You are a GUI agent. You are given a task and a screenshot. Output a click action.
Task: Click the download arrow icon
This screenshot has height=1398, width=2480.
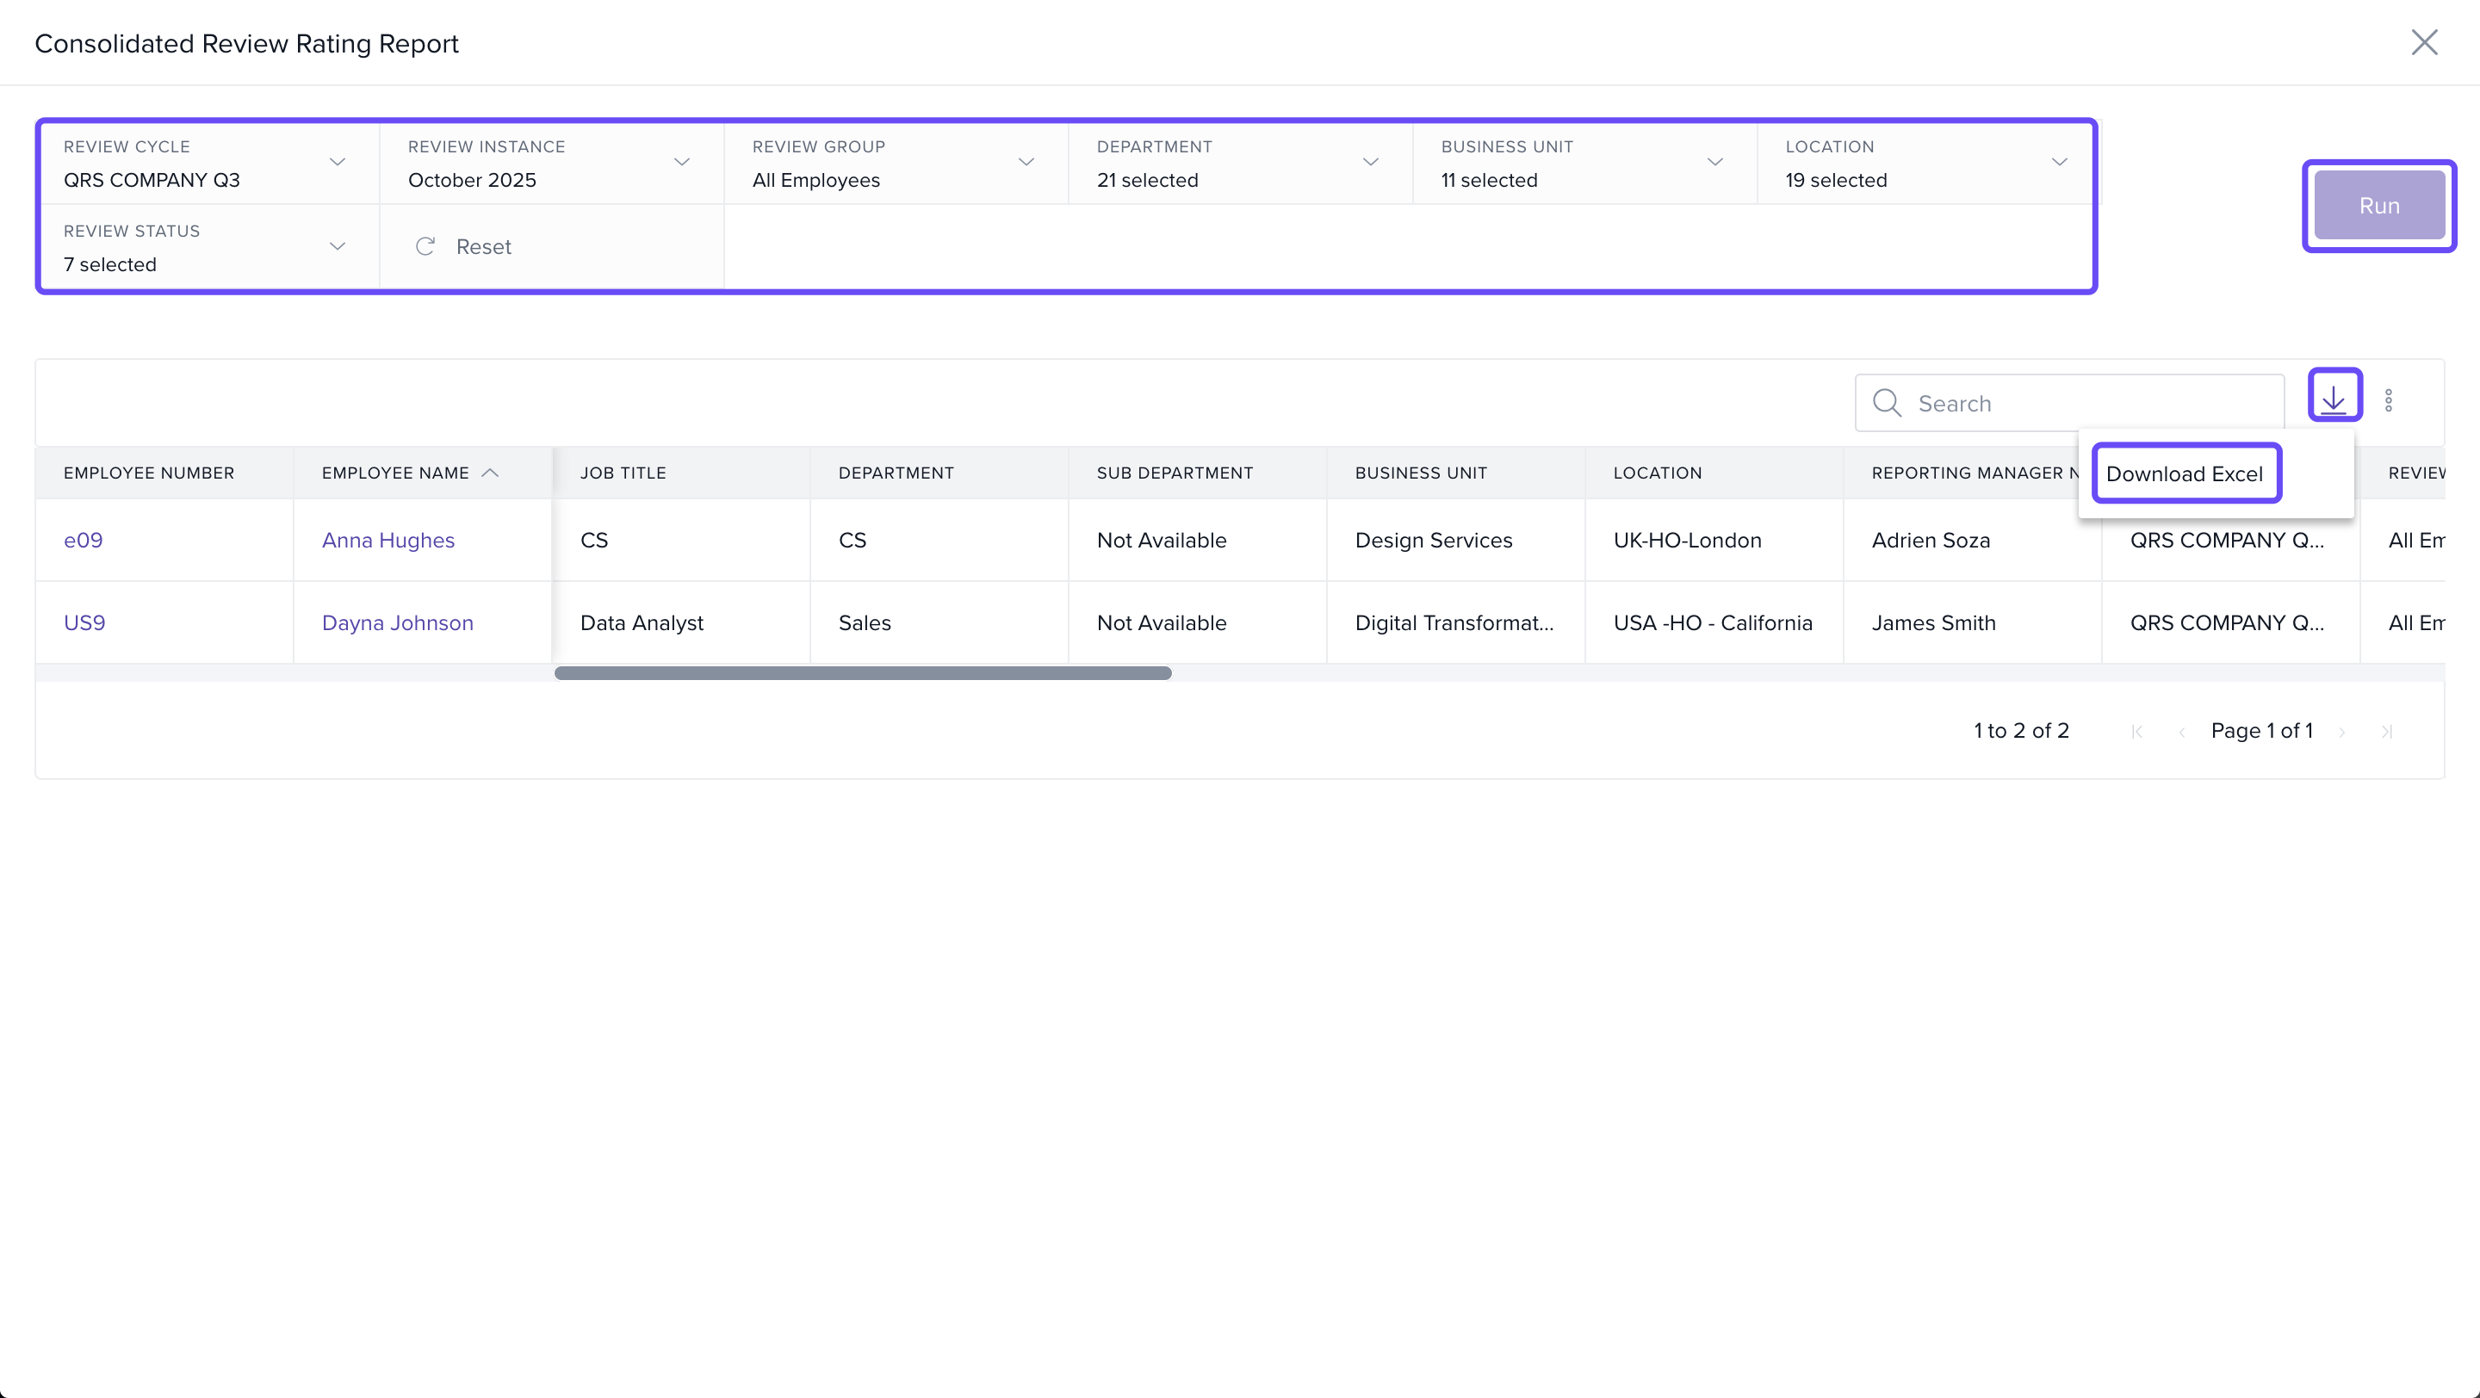point(2334,399)
